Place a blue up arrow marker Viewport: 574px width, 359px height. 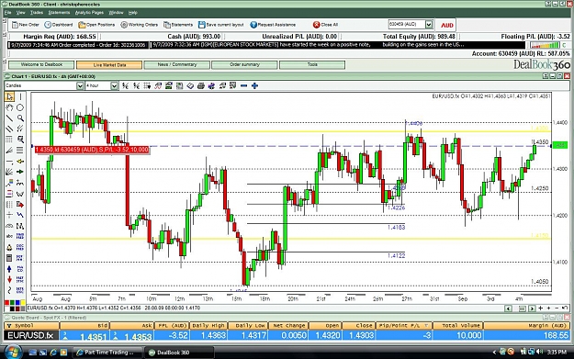tap(9, 269)
